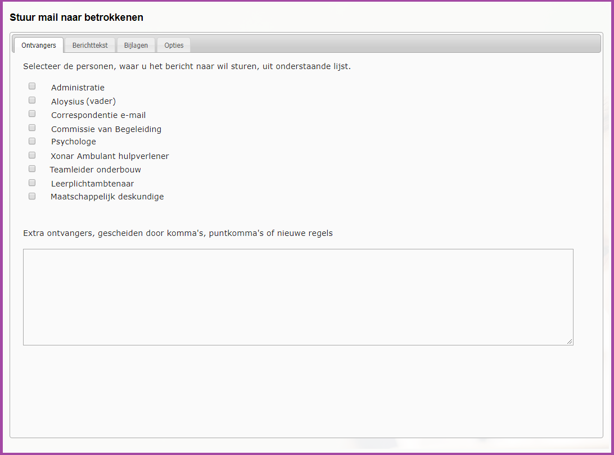Image resolution: width=614 pixels, height=455 pixels.
Task: Check the Correspondentie e-mail box
Action: [32, 114]
